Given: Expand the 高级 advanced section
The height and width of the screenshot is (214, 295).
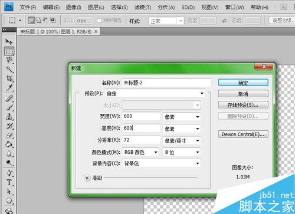Looking at the screenshot, I should tap(87, 178).
